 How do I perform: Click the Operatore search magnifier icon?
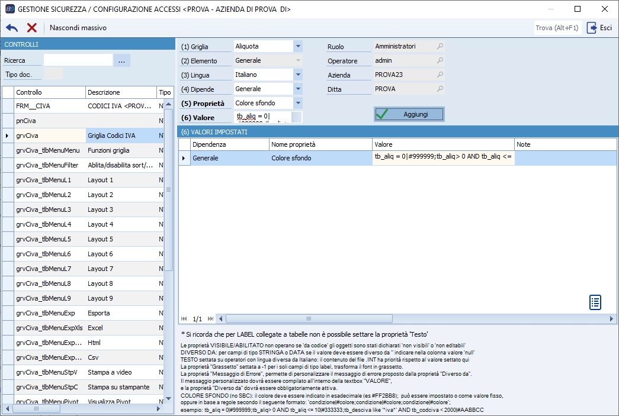pos(440,60)
